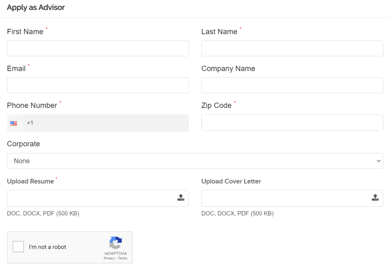Click the resume upload icon
Screen dimensions: 390x264
181,198
